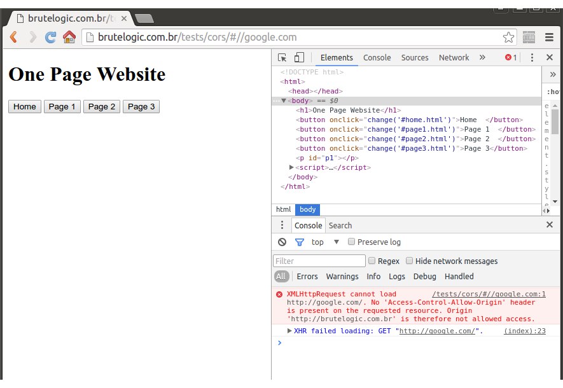The height and width of the screenshot is (388, 563).
Task: Click the browser forward arrow
Action: [x=32, y=37]
